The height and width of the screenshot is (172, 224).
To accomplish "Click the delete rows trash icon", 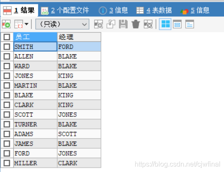I will [136, 24].
